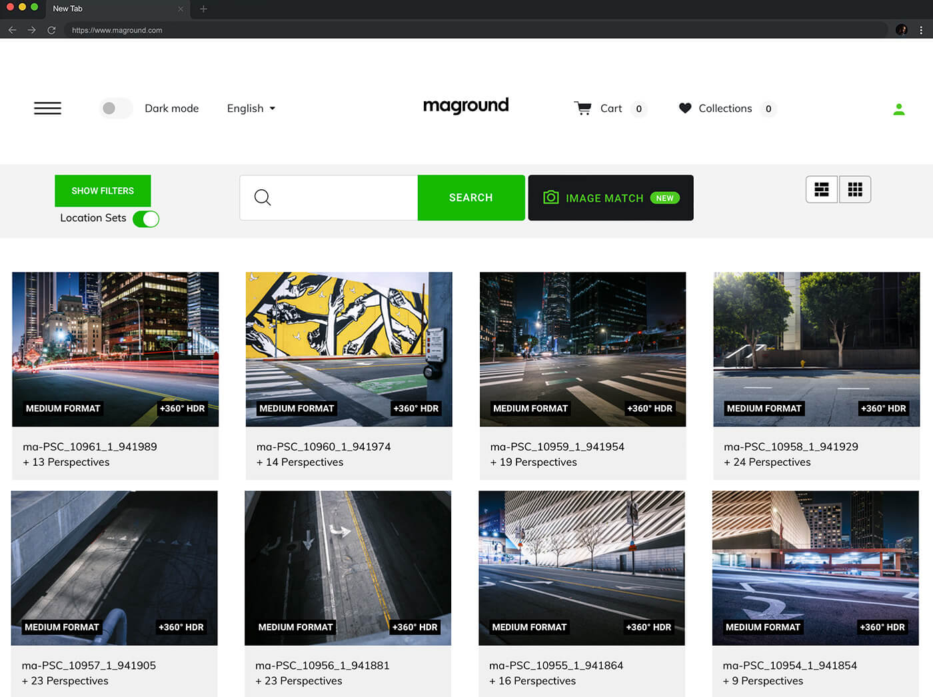
Task: Click the SHOW FILTERS button
Action: (x=103, y=191)
